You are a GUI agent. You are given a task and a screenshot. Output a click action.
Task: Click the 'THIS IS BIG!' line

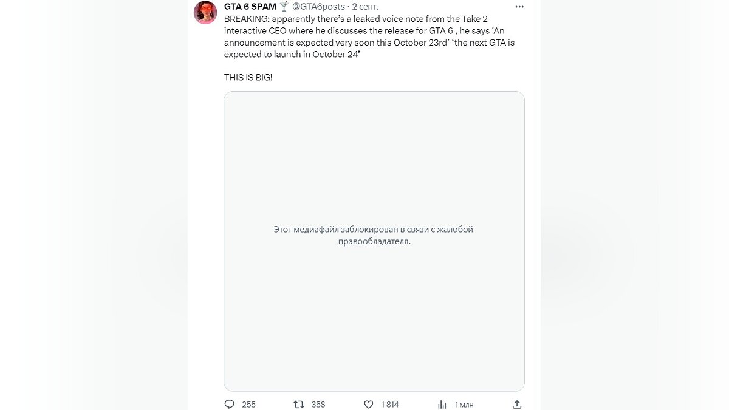pyautogui.click(x=248, y=78)
